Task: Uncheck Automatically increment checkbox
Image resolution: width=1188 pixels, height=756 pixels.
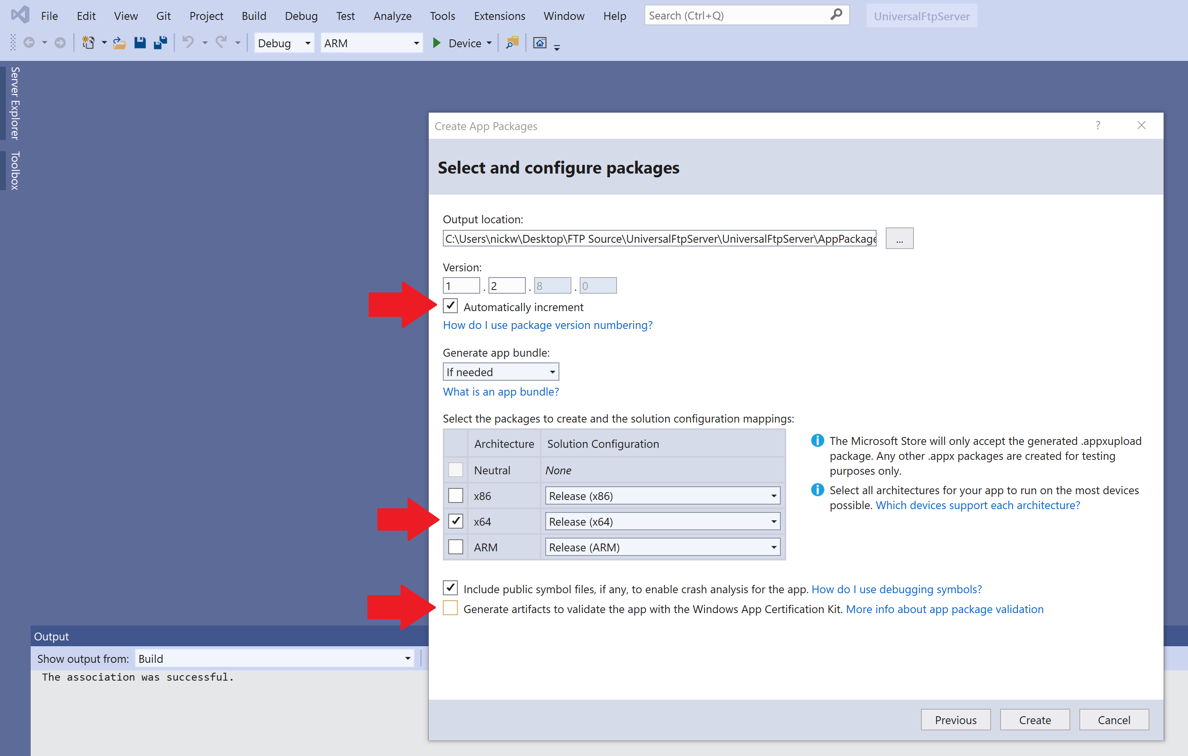Action: coord(450,307)
